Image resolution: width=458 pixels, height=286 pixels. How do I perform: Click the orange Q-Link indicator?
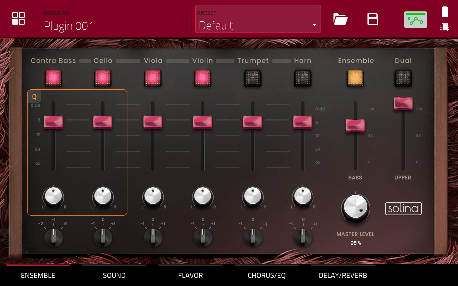coord(34,97)
